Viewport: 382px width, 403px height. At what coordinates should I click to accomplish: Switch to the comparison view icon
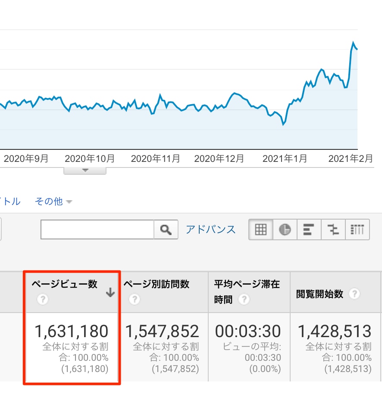pos(333,229)
